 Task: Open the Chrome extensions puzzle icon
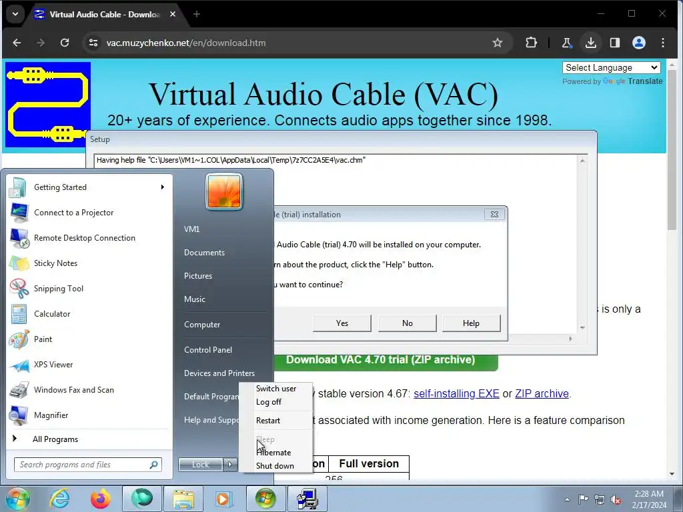[531, 43]
